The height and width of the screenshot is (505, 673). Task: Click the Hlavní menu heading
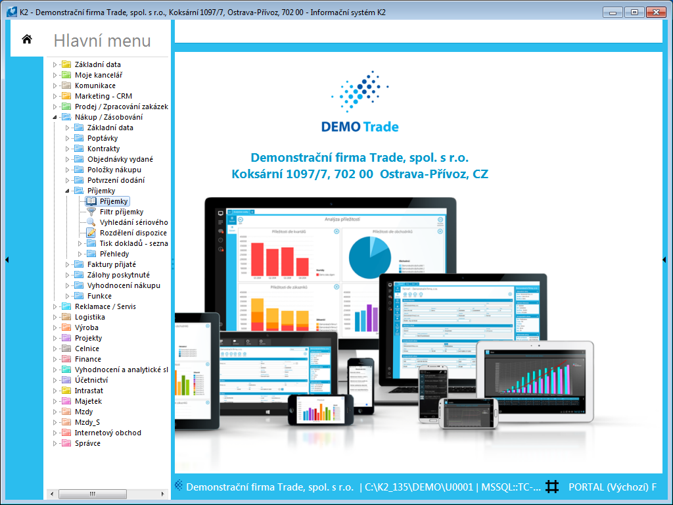pos(102,40)
